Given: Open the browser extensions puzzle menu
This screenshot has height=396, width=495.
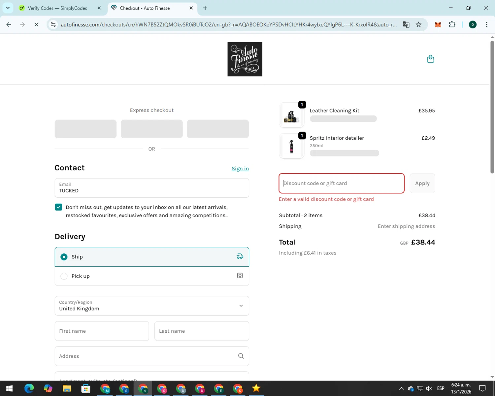Looking at the screenshot, I should pyautogui.click(x=452, y=24).
